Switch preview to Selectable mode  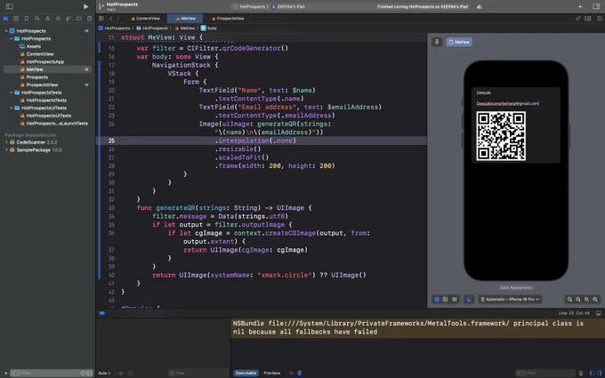pos(445,300)
